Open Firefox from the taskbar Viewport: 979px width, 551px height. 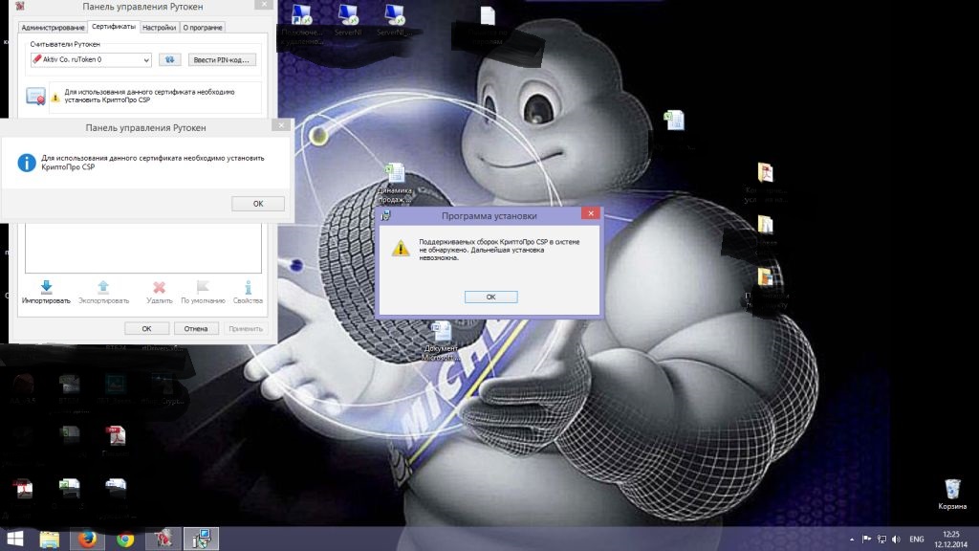[x=88, y=539]
